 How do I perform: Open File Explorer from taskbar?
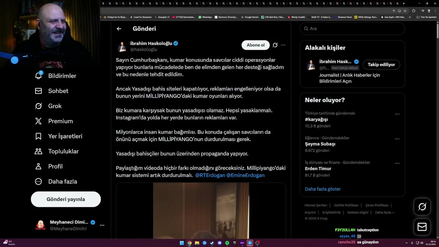(x=197, y=243)
